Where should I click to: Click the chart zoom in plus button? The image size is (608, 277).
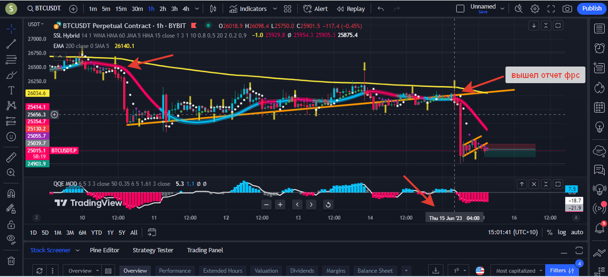(280, 204)
